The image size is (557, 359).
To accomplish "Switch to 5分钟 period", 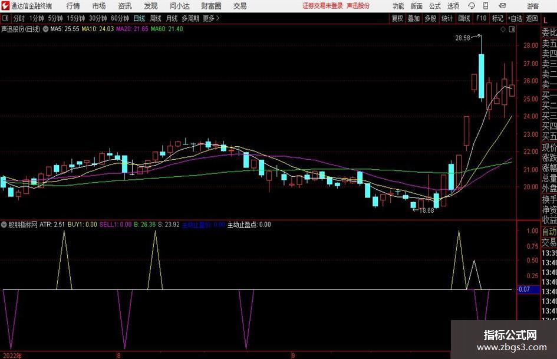I will coord(55,18).
